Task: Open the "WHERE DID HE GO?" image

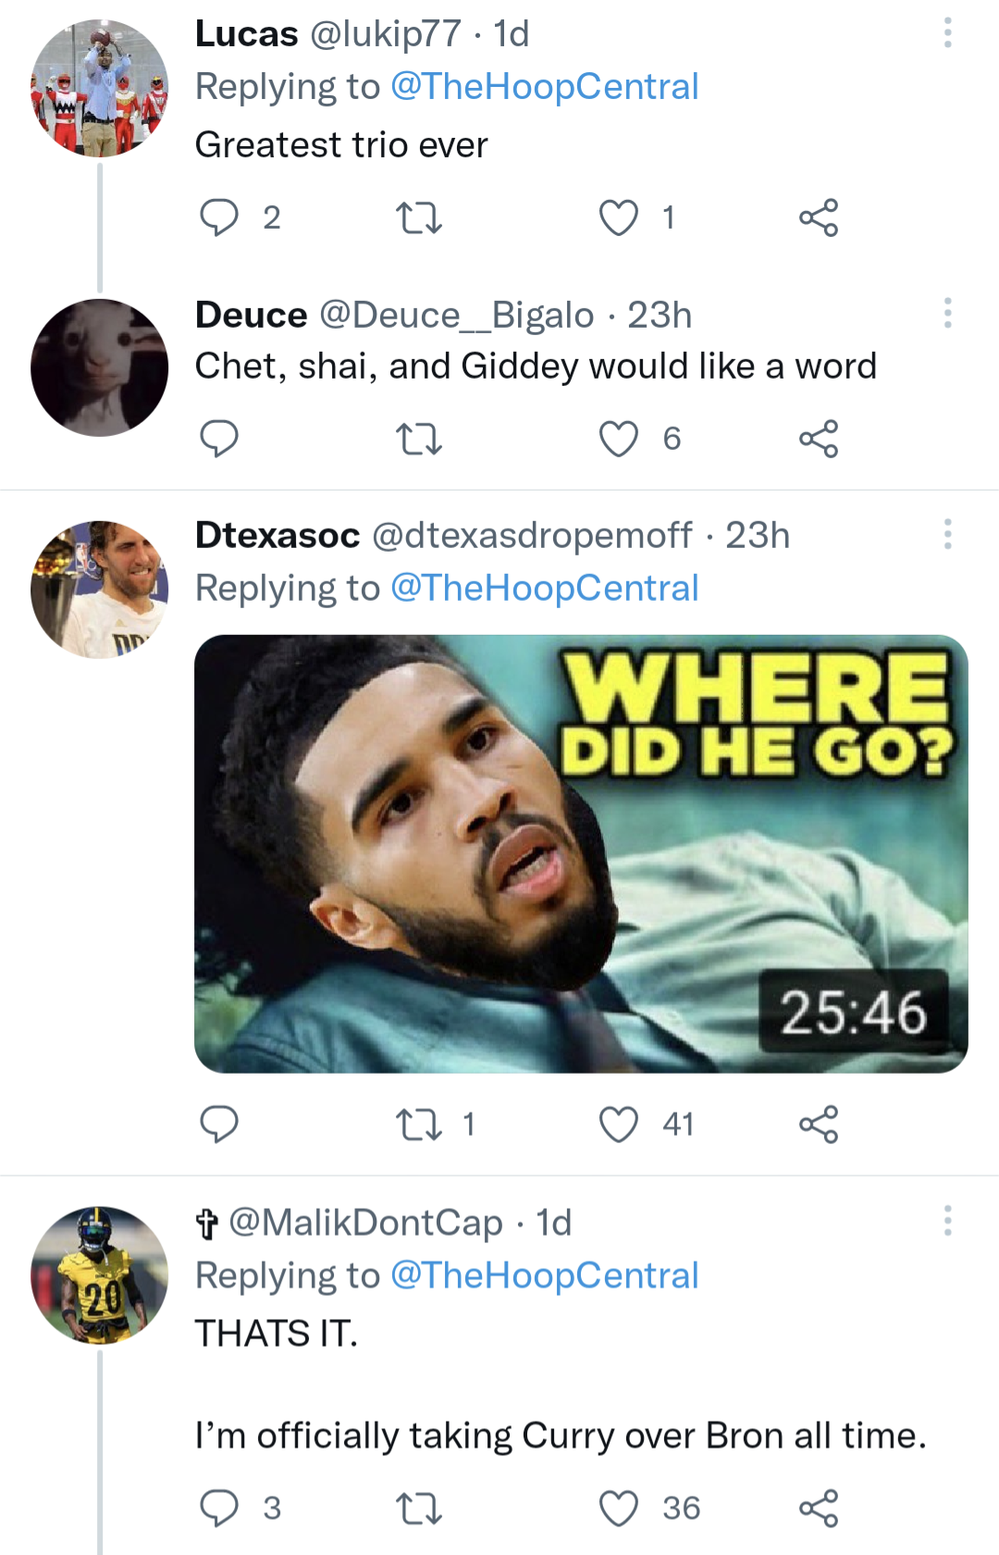Action: (x=581, y=853)
